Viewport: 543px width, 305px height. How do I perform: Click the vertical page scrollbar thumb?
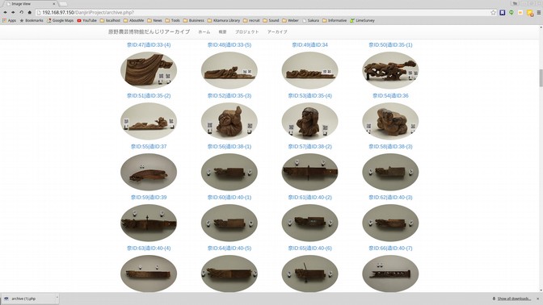tap(541, 78)
